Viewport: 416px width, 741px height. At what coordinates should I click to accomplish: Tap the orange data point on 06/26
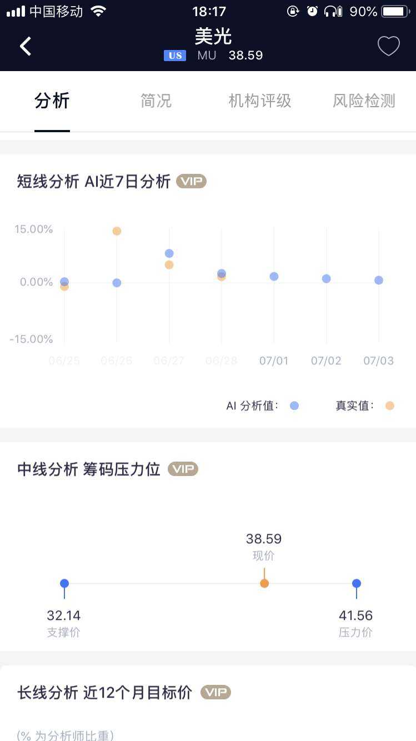[x=117, y=231]
